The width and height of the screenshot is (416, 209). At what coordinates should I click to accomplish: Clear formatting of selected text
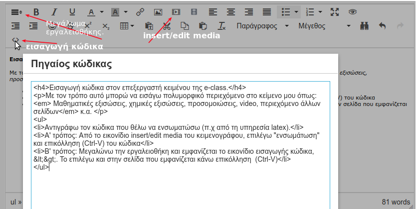click(x=221, y=26)
